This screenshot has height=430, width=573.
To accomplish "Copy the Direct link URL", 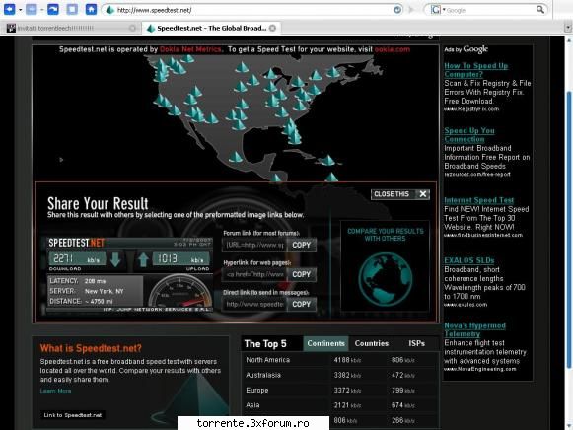I will (x=302, y=305).
